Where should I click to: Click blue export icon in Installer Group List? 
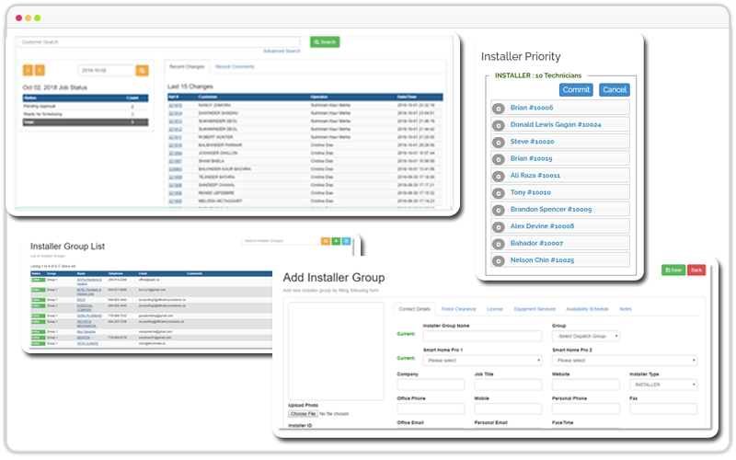click(x=346, y=241)
